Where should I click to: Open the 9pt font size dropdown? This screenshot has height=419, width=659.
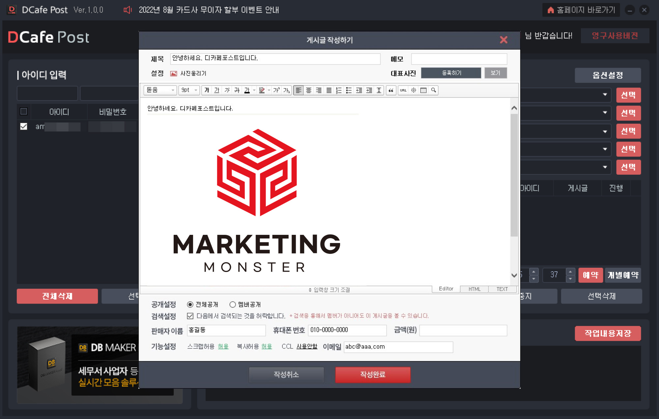189,90
